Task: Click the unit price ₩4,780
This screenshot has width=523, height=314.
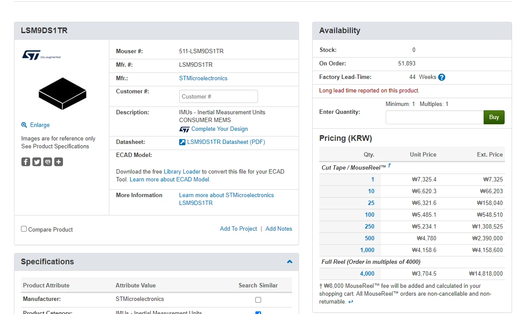Action: [x=426, y=239]
